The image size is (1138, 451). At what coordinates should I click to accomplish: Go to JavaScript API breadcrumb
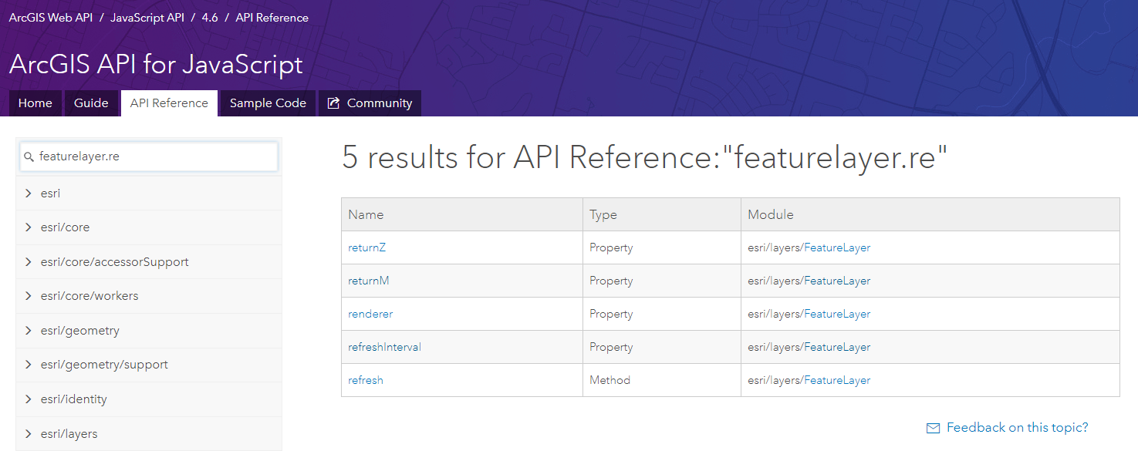[x=147, y=18]
